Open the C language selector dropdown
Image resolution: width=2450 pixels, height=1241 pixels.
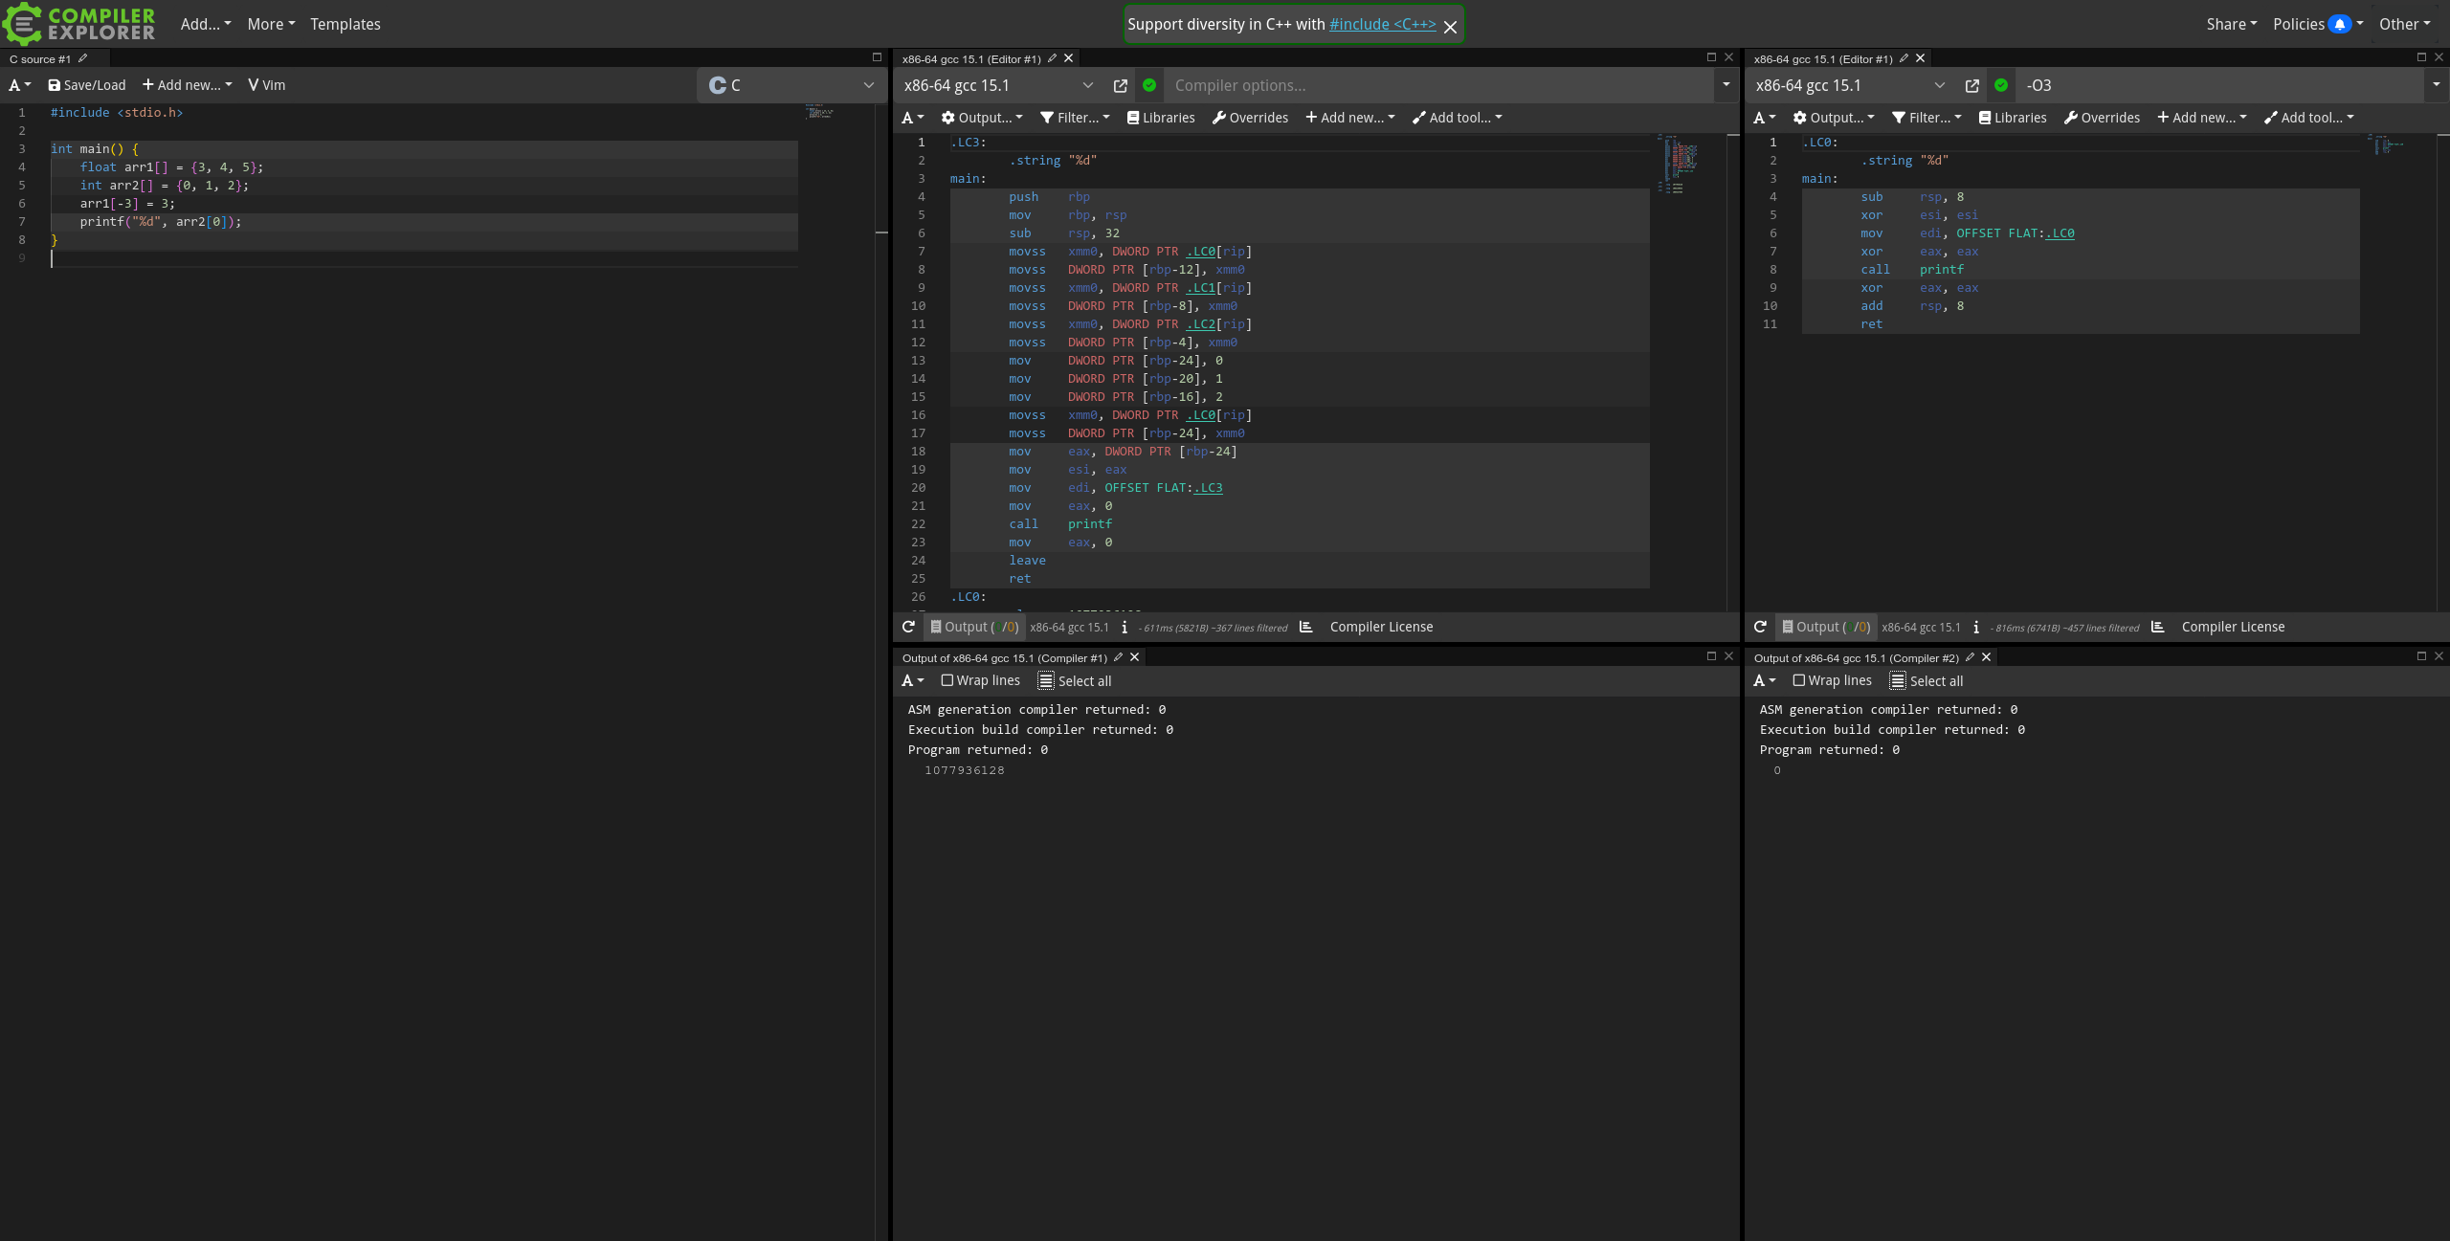791,85
